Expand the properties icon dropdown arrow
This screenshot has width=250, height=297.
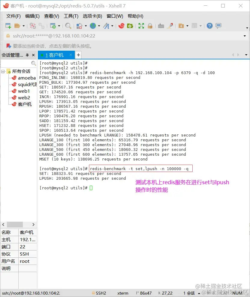[59, 26]
